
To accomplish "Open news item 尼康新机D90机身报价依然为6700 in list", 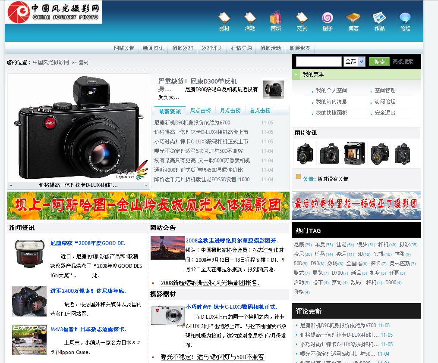I will click(x=192, y=122).
